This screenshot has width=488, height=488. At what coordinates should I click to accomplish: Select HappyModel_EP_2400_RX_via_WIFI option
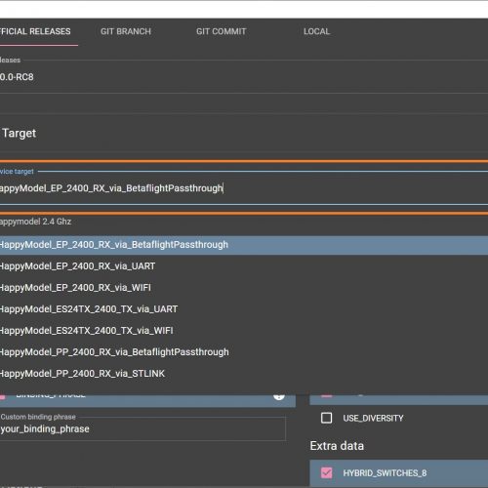pyautogui.click(x=244, y=288)
